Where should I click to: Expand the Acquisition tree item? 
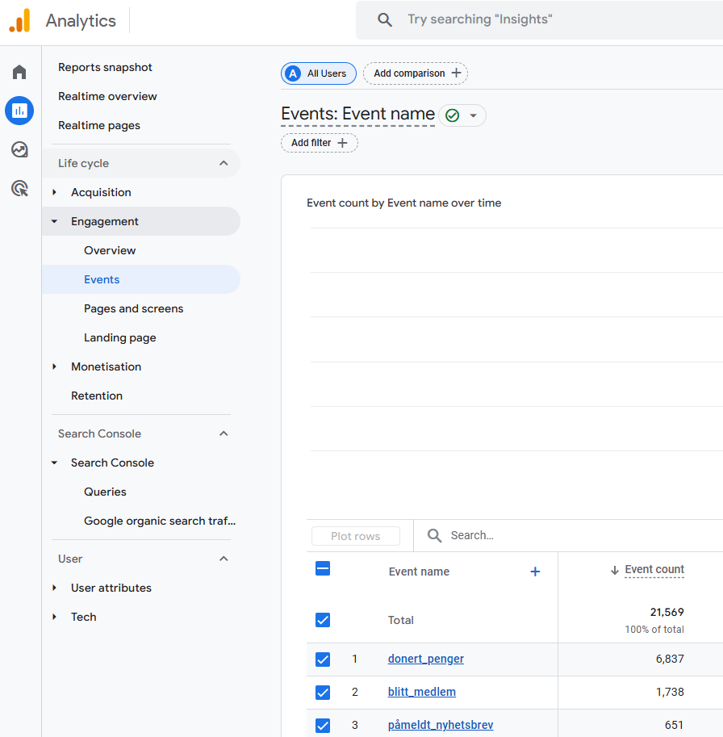[55, 192]
